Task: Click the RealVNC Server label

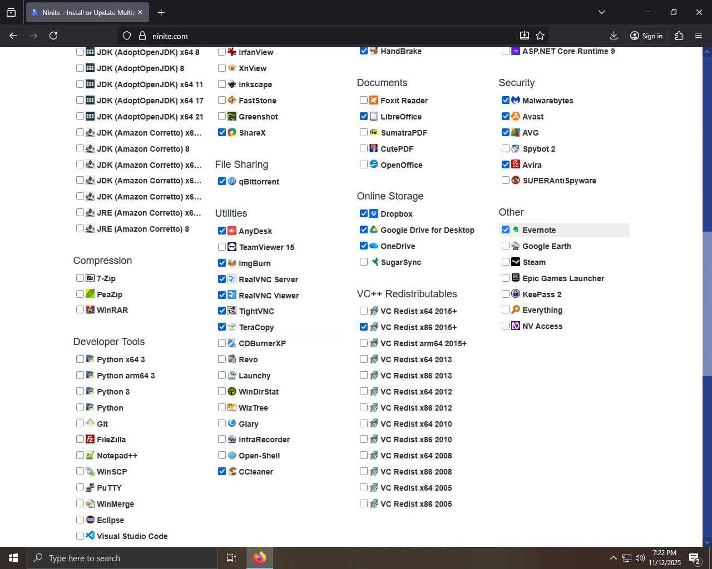Action: tap(269, 279)
